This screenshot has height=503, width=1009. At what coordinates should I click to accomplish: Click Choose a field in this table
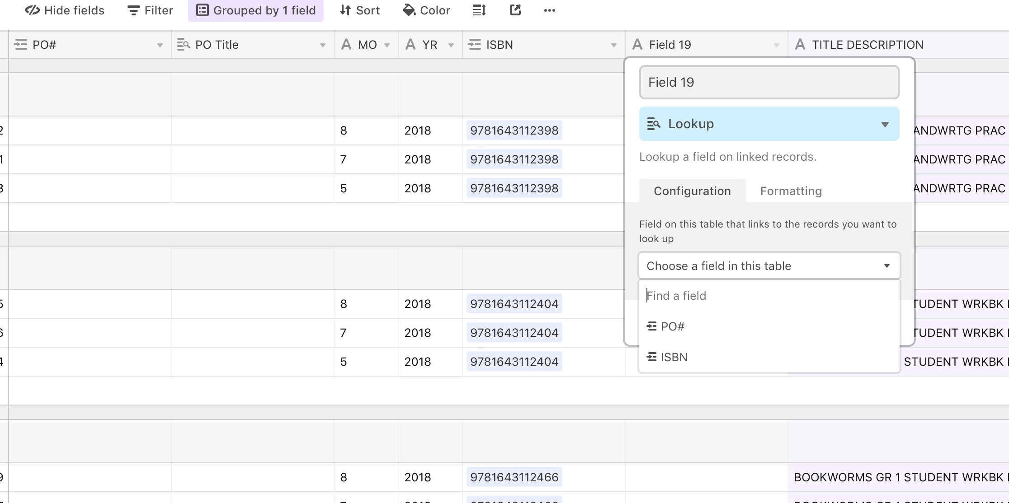click(769, 266)
